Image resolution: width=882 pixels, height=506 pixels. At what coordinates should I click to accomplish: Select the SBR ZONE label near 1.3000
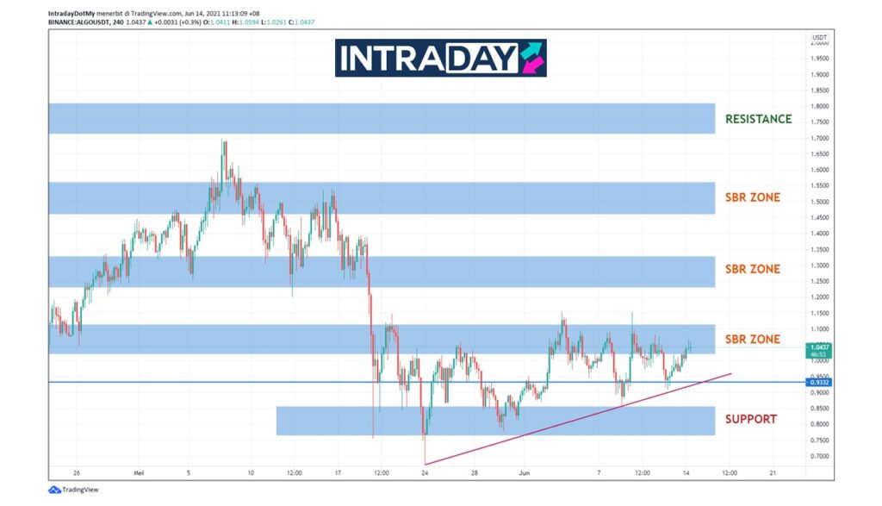click(x=752, y=269)
